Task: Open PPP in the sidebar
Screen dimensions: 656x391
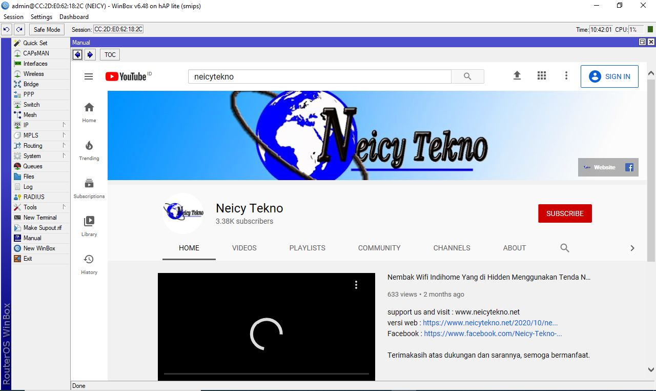Action: point(40,94)
